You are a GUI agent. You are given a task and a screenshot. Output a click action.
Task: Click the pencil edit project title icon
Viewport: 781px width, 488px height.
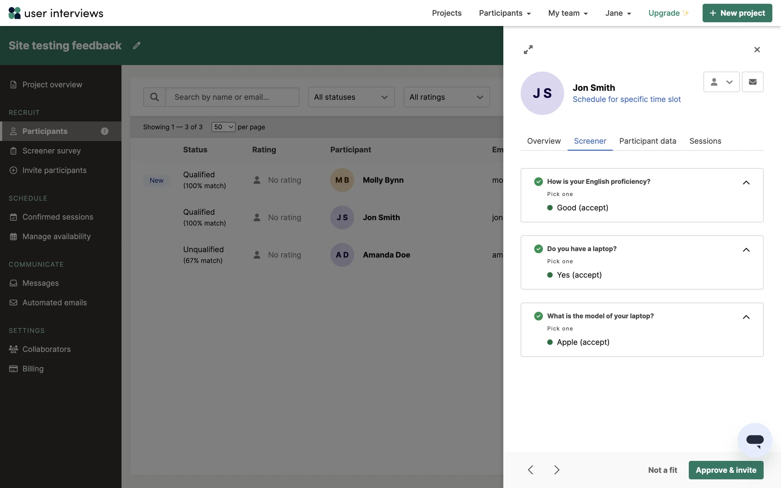[x=137, y=46]
